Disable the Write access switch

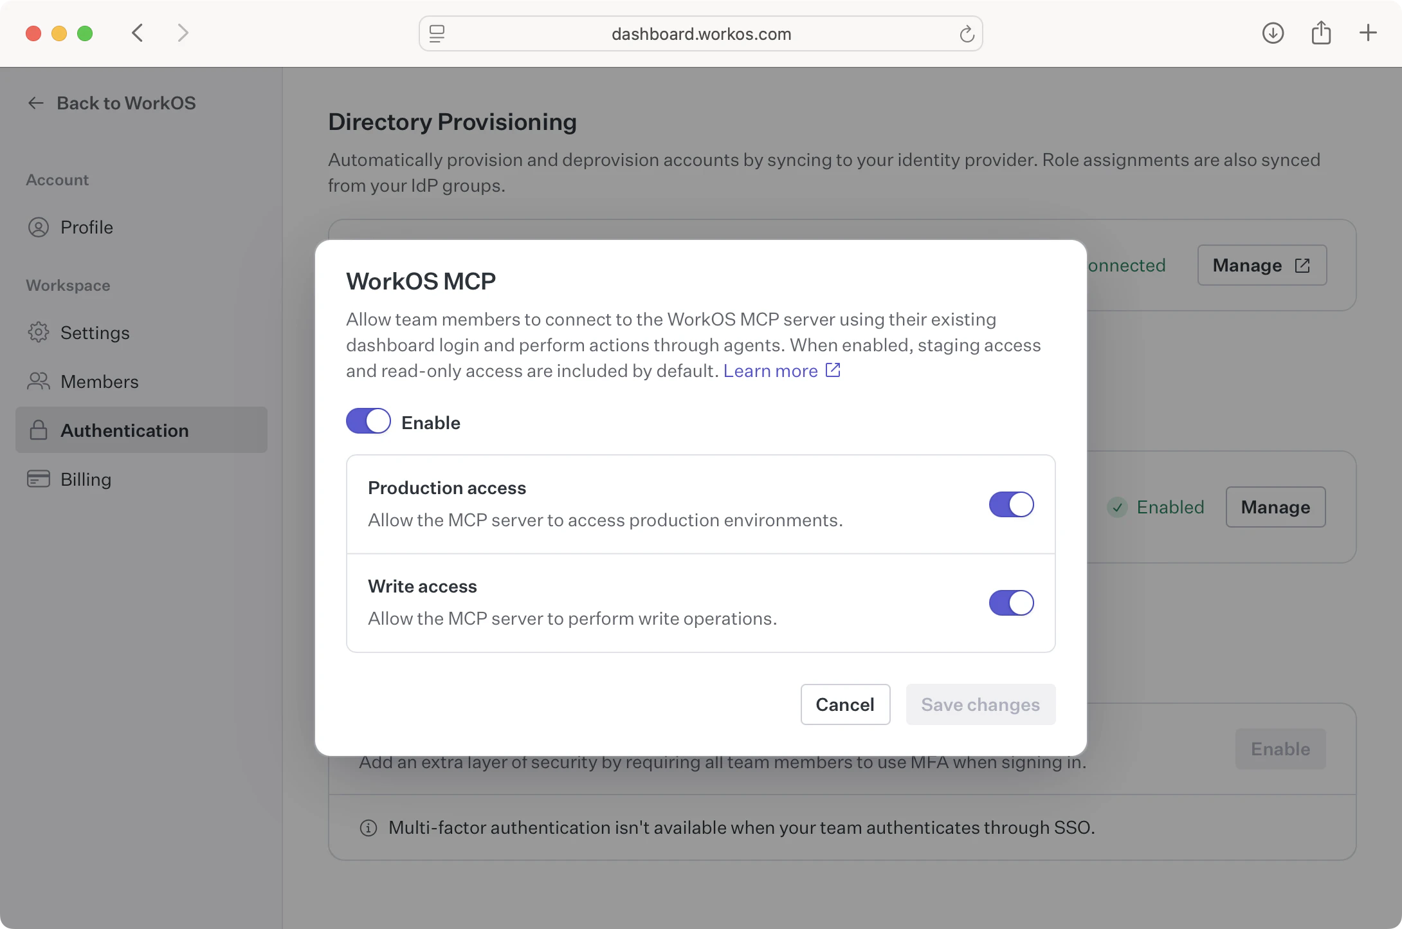pyautogui.click(x=1011, y=603)
